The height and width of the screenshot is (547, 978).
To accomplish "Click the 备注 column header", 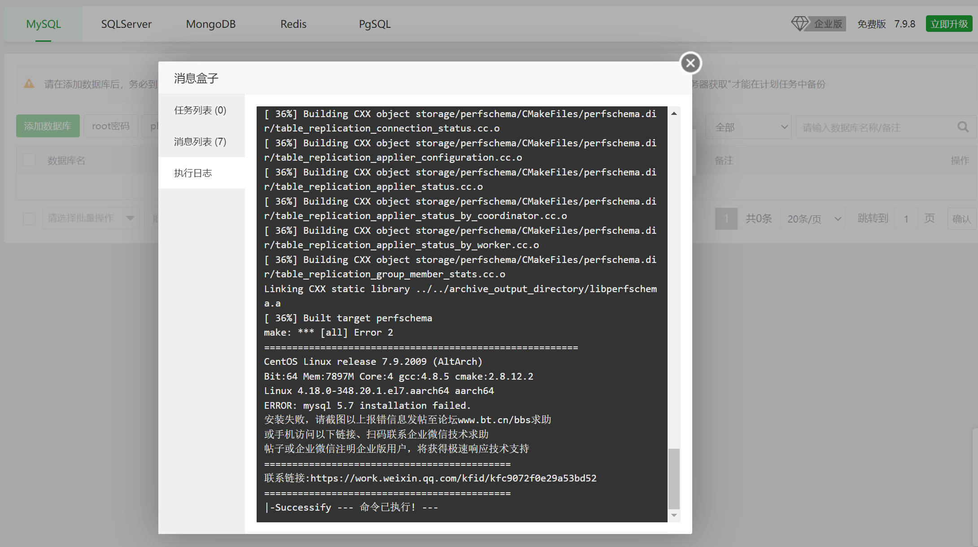I will click(x=724, y=160).
